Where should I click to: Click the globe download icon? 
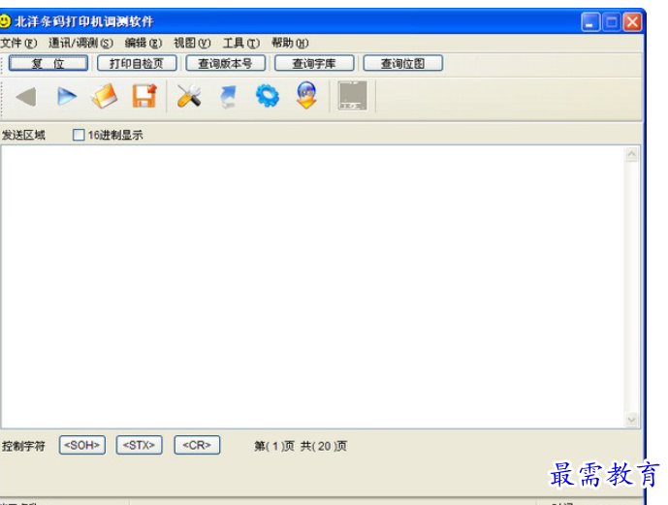306,95
